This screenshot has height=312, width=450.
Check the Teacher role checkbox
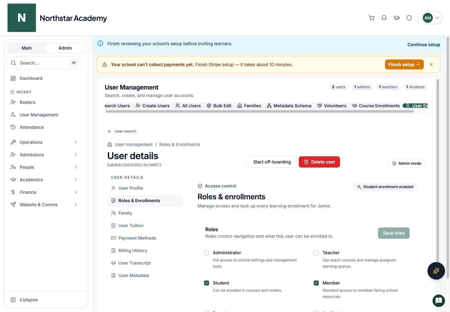tap(316, 253)
